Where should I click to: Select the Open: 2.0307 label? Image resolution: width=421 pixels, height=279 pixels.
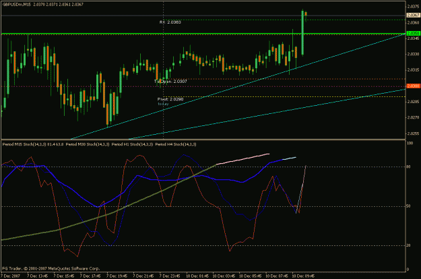(174, 82)
